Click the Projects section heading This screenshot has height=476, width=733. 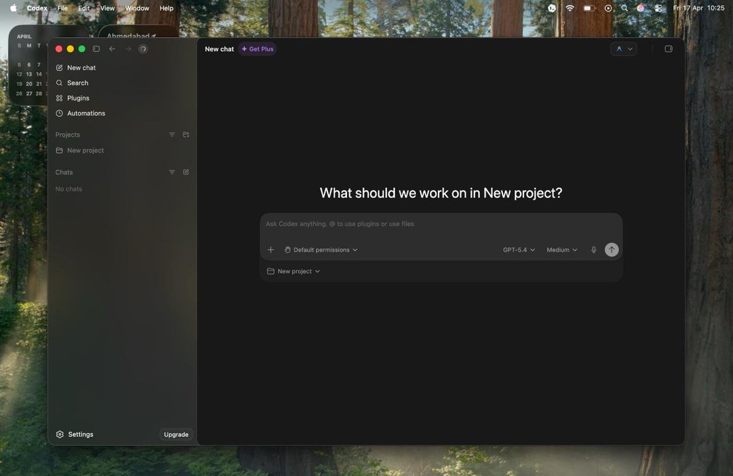coord(68,135)
